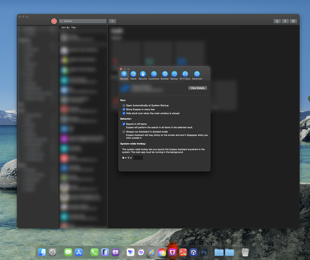Switch to the Security preferences pane
Image resolution: width=310 pixels, height=260 pixels.
tap(143, 74)
